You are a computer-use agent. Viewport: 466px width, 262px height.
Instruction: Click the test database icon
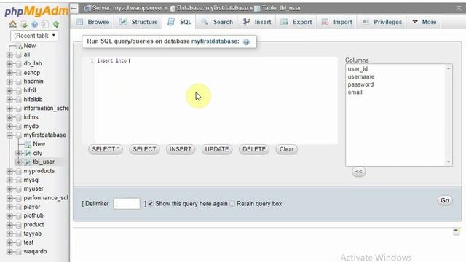coord(19,242)
